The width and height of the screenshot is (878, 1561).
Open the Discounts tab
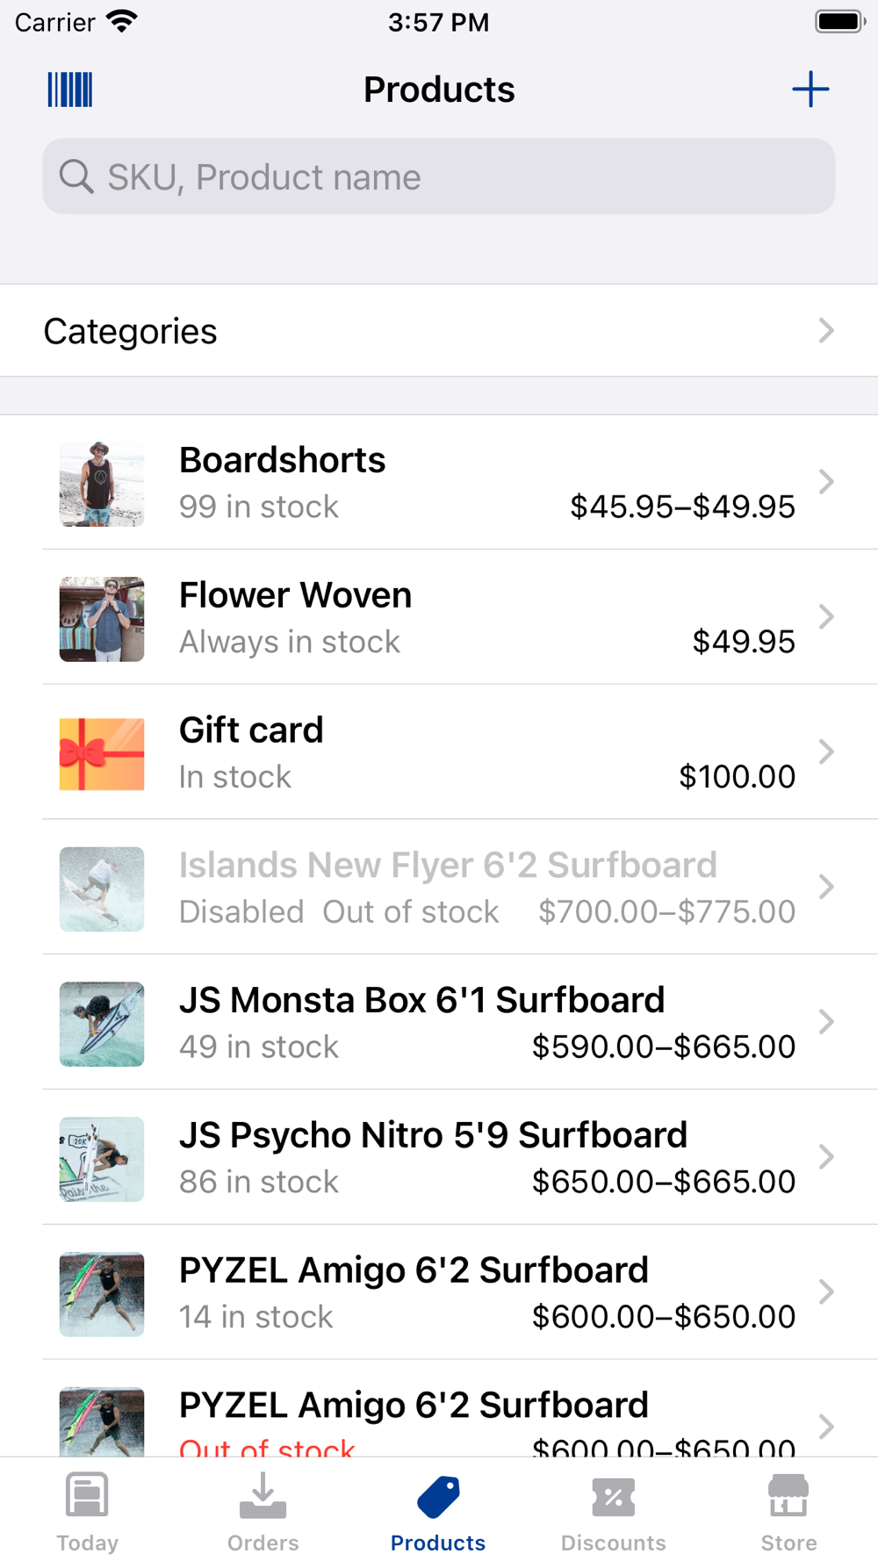(x=614, y=1512)
